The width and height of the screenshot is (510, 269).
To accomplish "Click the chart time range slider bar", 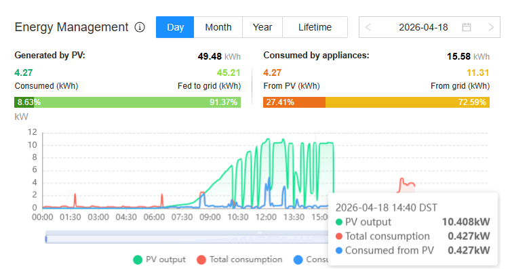I will [x=187, y=239].
